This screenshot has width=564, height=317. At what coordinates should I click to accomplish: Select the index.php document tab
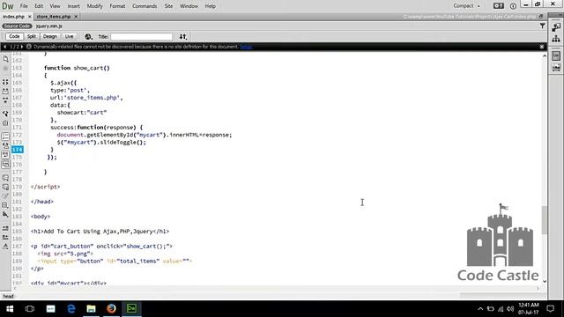(14, 17)
